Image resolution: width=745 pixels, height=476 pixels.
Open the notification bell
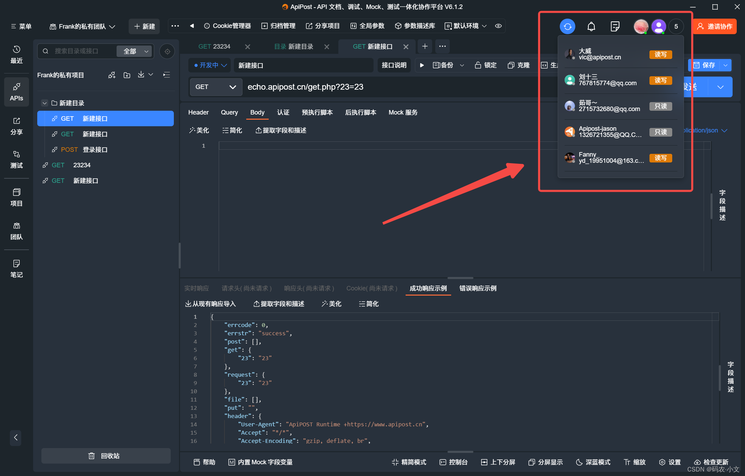point(591,27)
